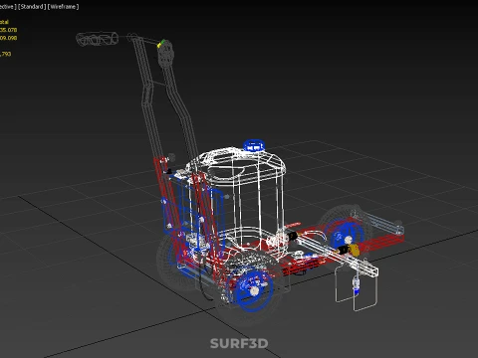Select the blue cap on top of tank
This screenshot has width=478, height=358.
[x=254, y=146]
